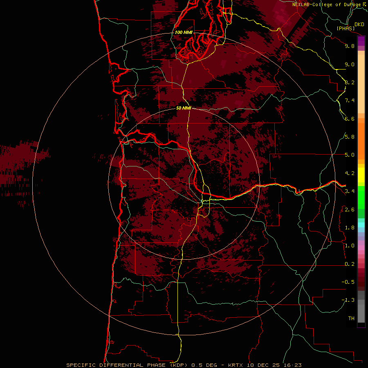
Task: Click the 0.2 scale value
Action: click(350, 264)
